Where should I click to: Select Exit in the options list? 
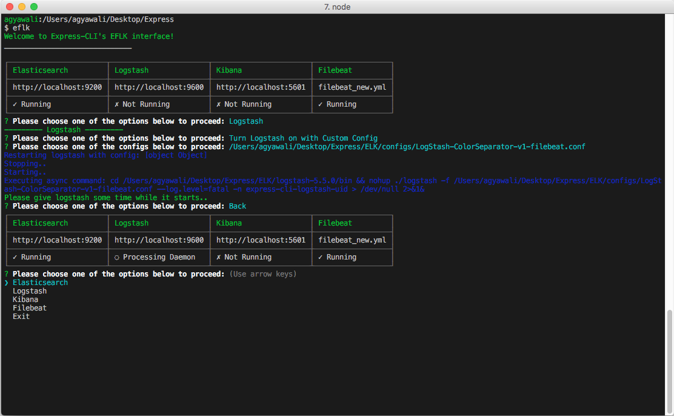coord(21,317)
